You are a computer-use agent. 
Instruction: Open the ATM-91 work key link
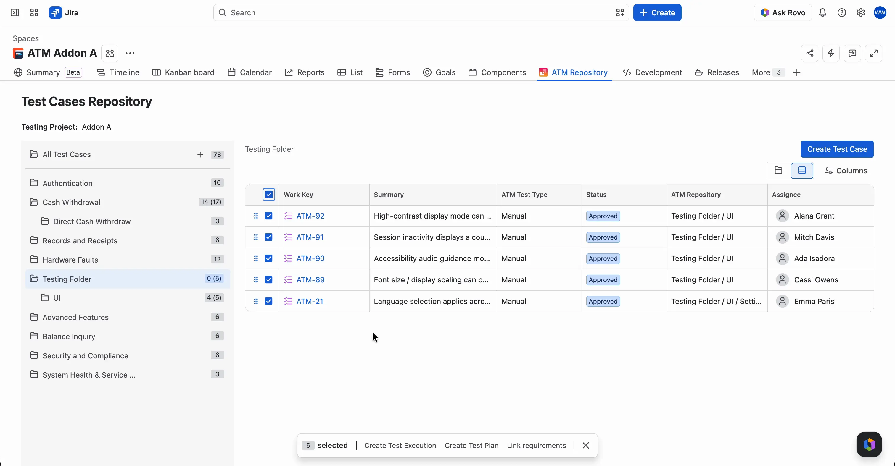310,237
